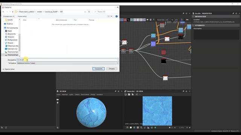
Task: Refresh the folder listing
Action: point(89,12)
